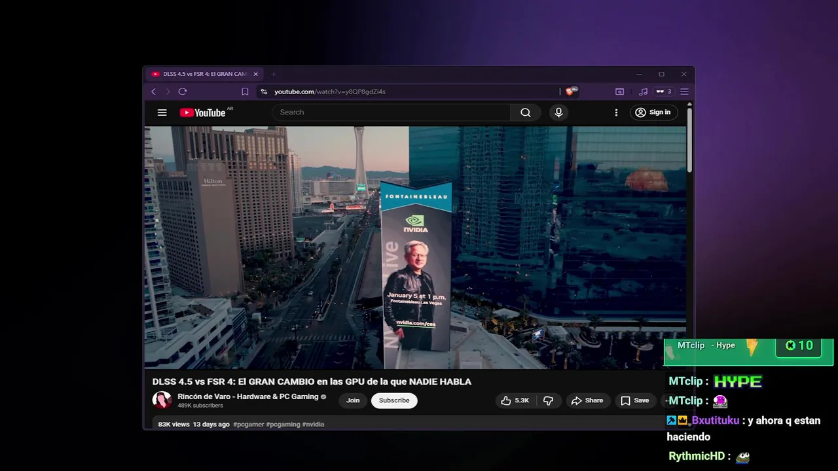The width and height of the screenshot is (838, 471).
Task: Like the video showing 5.3K
Action: 515,400
